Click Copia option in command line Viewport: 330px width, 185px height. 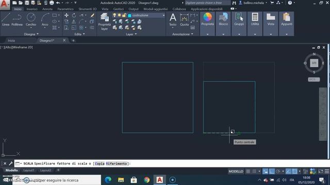(100, 163)
